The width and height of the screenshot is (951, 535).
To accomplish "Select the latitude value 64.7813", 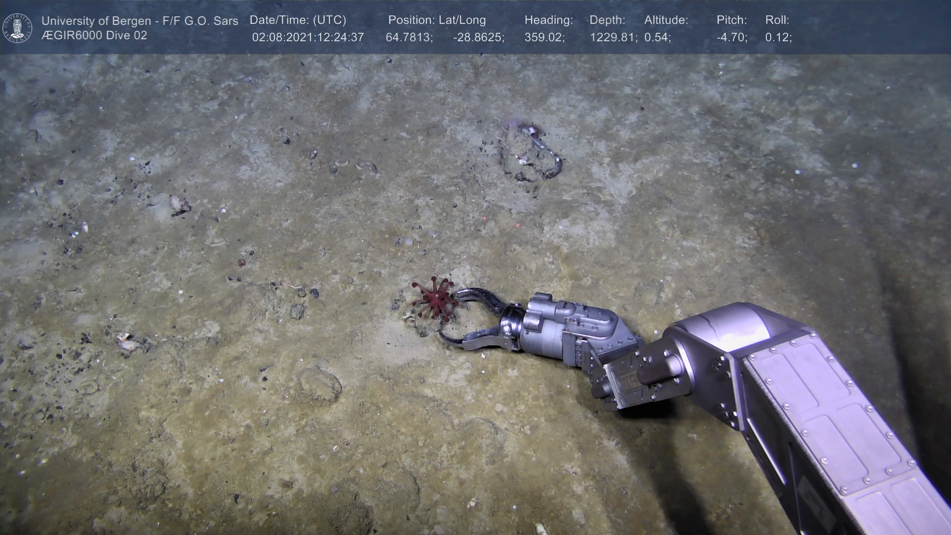I will (409, 38).
